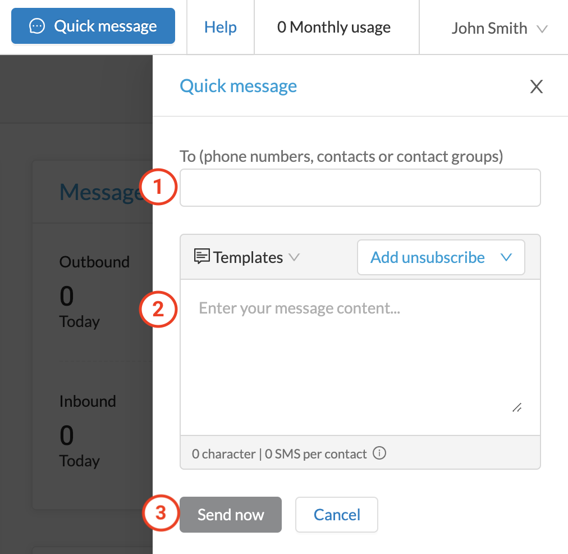
Task: Click the Send now button
Action: [x=230, y=515]
